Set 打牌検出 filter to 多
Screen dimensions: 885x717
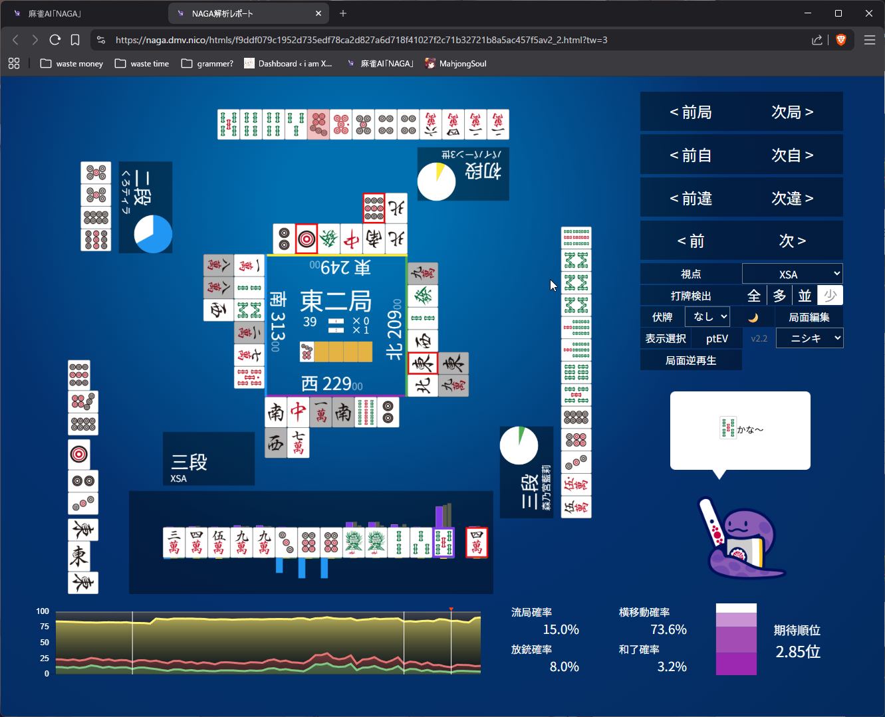[x=779, y=296]
